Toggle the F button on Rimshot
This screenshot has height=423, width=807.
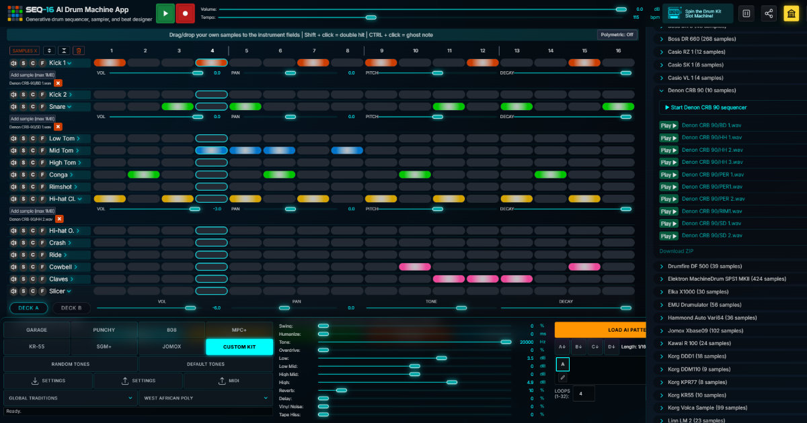[42, 187]
